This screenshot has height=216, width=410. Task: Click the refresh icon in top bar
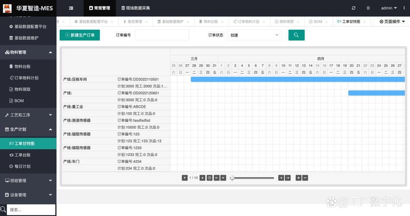(x=353, y=8)
